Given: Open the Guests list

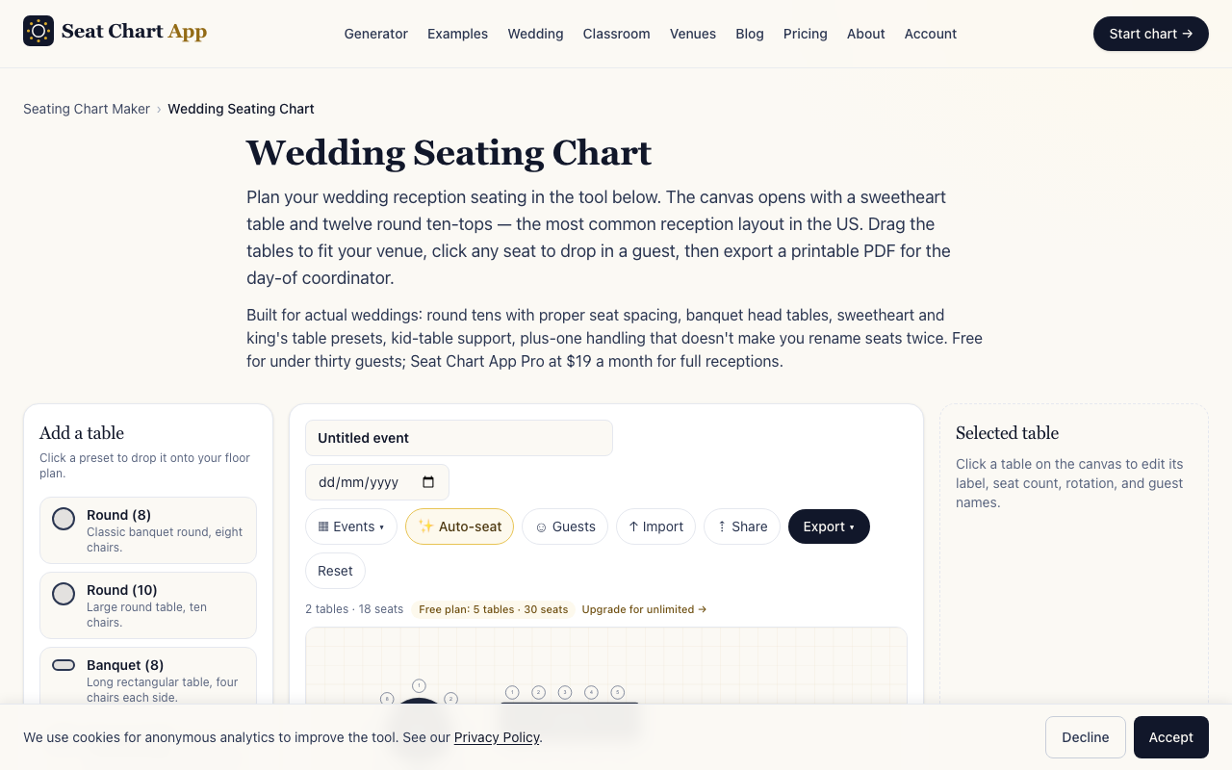Looking at the screenshot, I should pos(565,526).
